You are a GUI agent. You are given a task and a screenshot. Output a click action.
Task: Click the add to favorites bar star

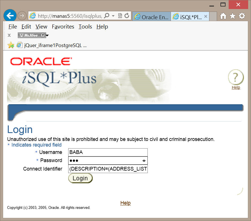tap(11, 45)
